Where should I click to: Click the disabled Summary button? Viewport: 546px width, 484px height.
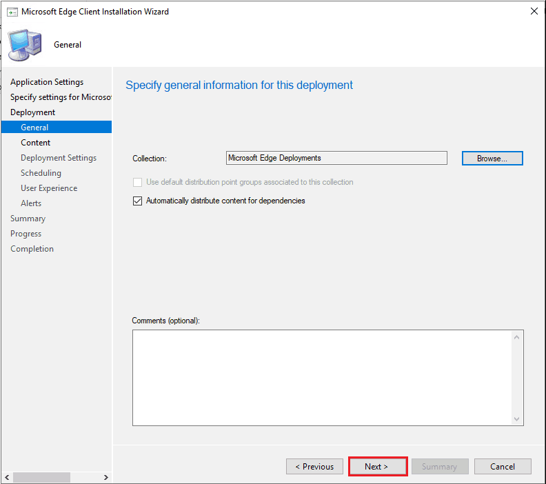point(439,466)
